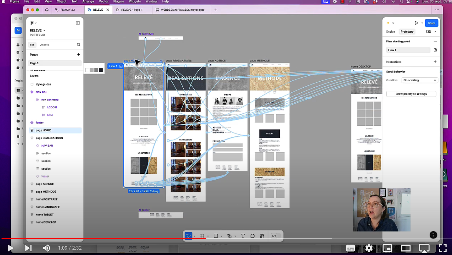Image resolution: width=452 pixels, height=255 pixels.
Task: Present the prototype with the play icon
Action: 416,23
